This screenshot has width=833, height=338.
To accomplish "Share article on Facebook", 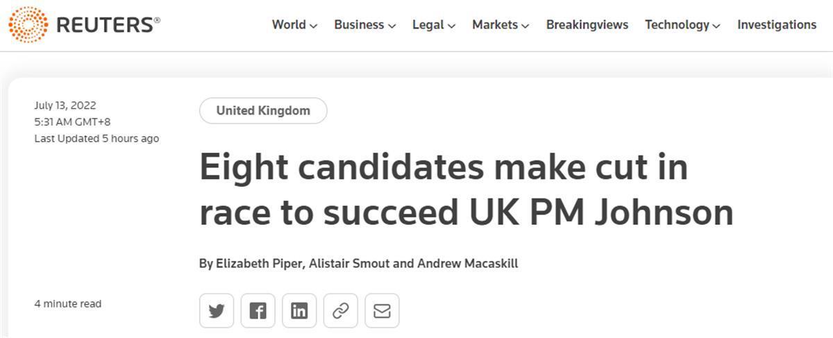I will click(x=258, y=311).
